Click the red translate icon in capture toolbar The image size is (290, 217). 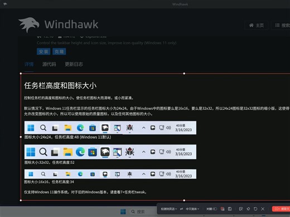pyautogui.click(x=223, y=209)
